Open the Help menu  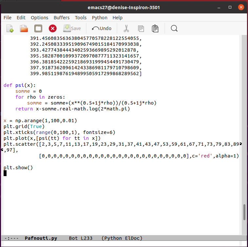point(117,18)
